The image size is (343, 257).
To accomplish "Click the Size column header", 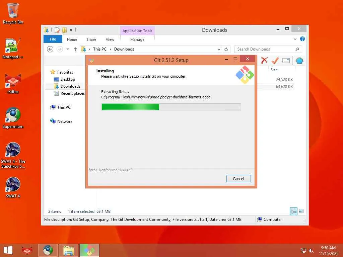I will click(x=274, y=70).
